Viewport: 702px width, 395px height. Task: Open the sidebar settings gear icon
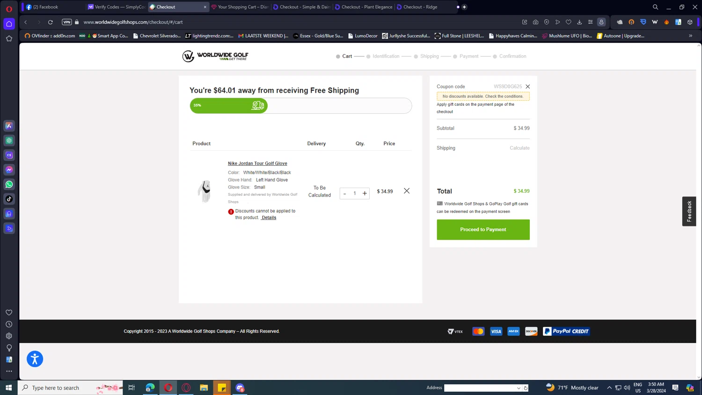tap(9, 336)
